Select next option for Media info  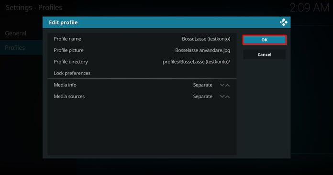pos(227,85)
